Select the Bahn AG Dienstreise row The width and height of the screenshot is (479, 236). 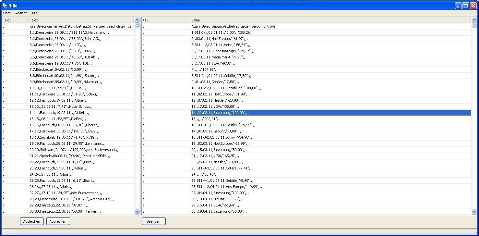(x=66, y=39)
